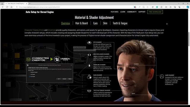The image size is (190, 107).
Task: Follow the ActorCore link
Action: [x=51, y=30]
